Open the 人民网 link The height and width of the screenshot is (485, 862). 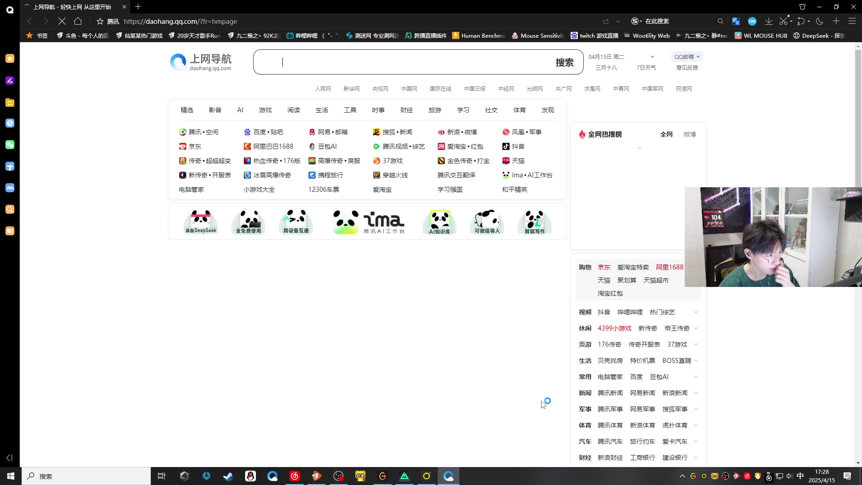click(x=323, y=89)
